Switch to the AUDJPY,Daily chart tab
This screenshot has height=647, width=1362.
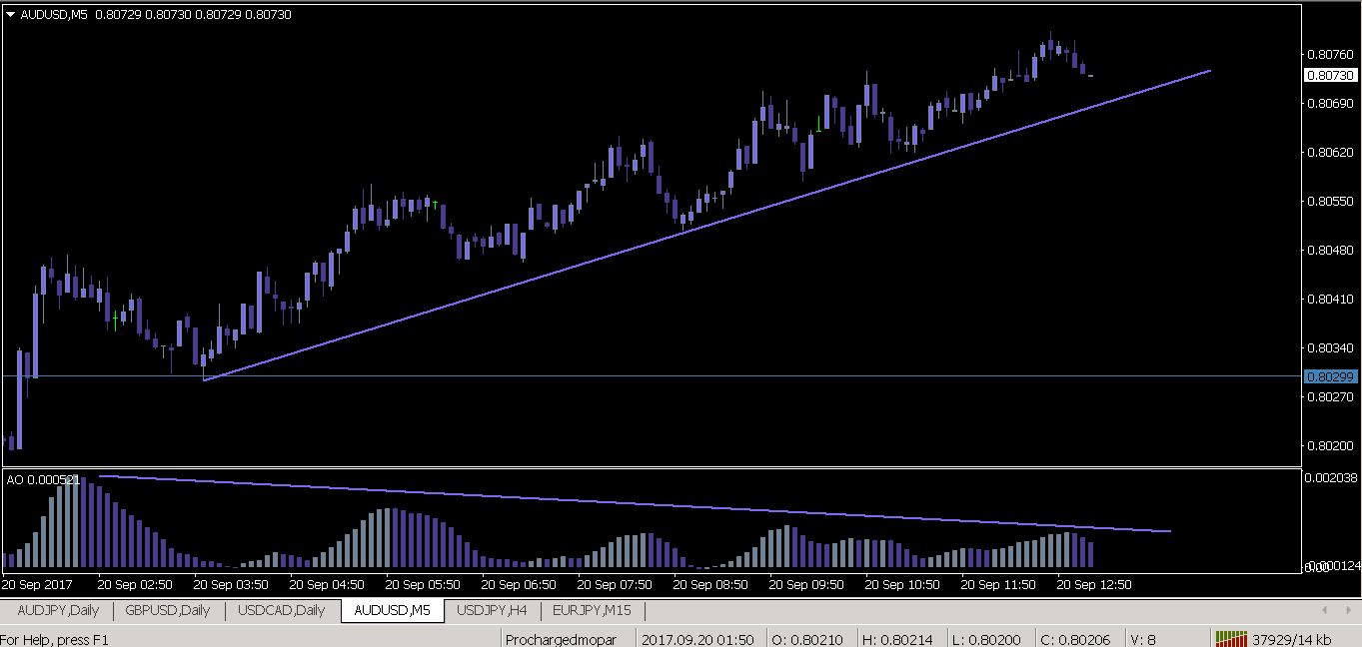click(x=58, y=610)
